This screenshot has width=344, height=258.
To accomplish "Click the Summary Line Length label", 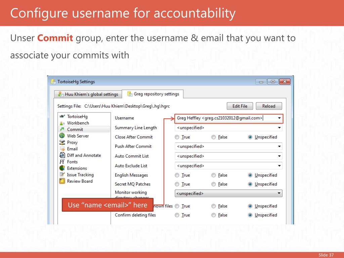I will (136, 128).
